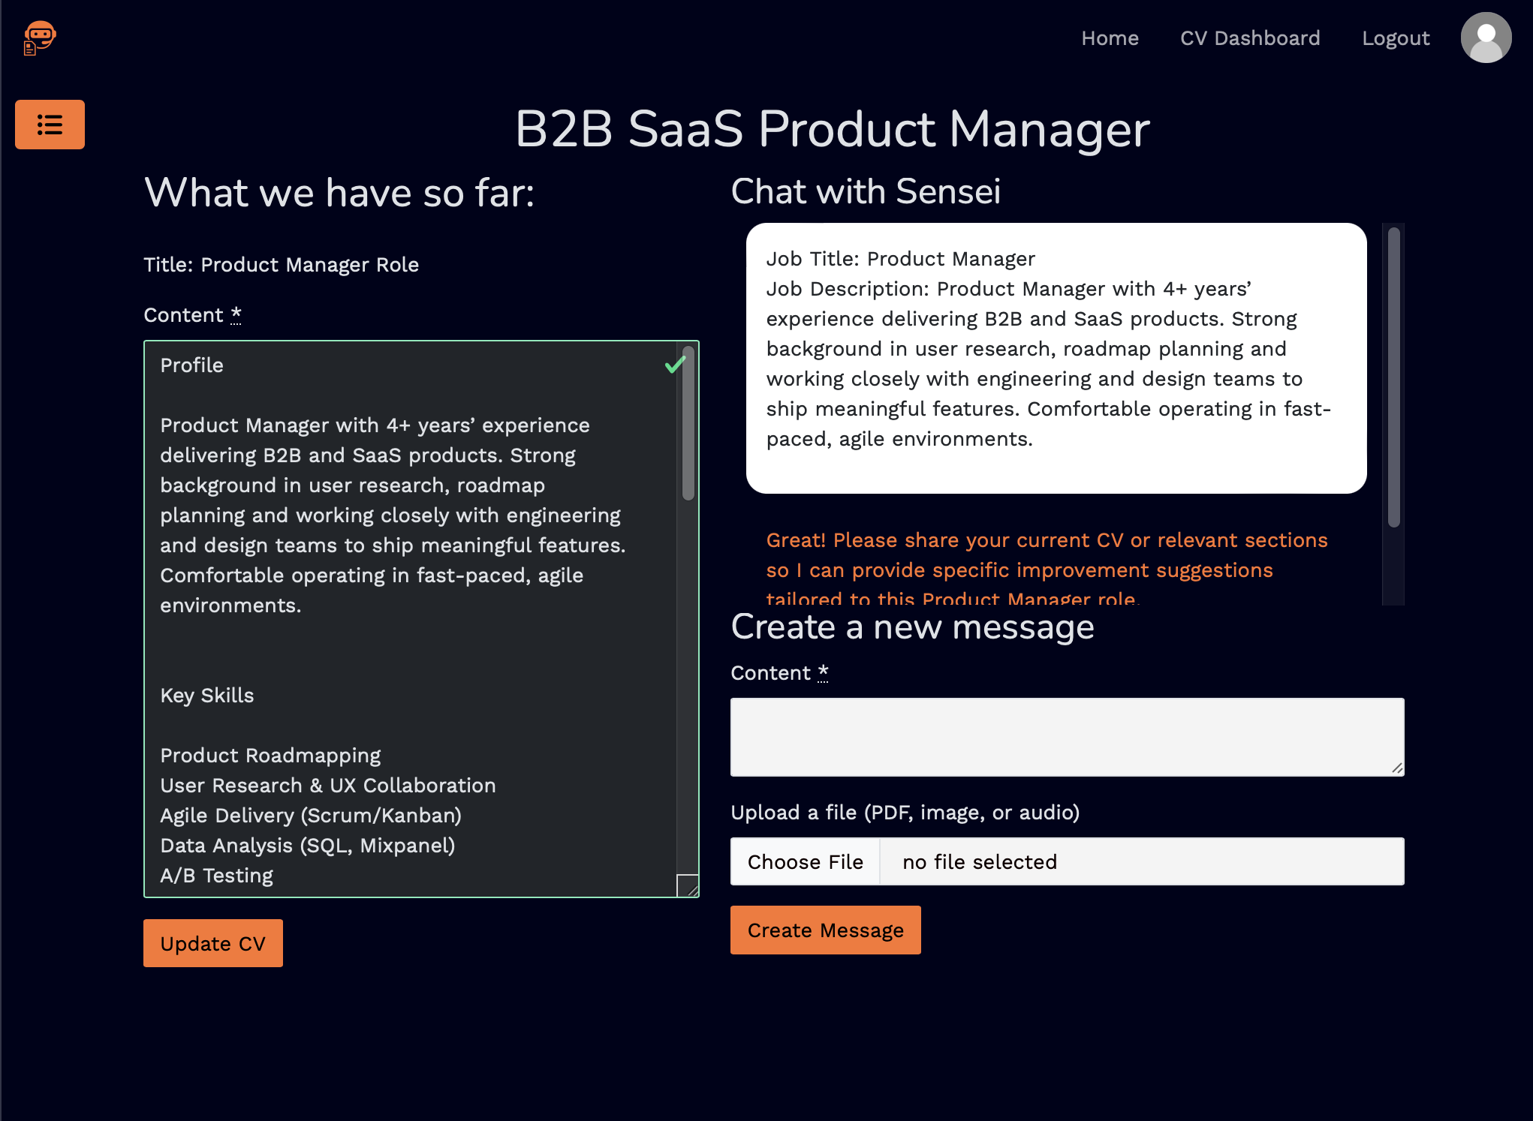Focus the new message Content field
1533x1121 pixels.
point(1066,737)
